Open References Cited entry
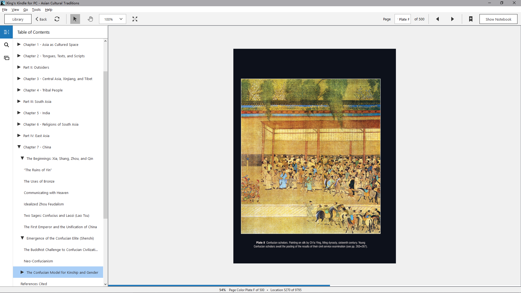The width and height of the screenshot is (521, 293). tap(34, 284)
